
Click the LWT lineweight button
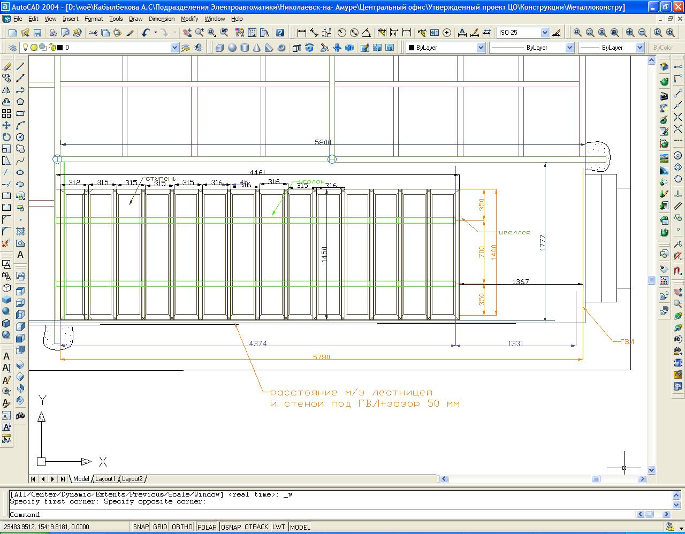pos(278,527)
